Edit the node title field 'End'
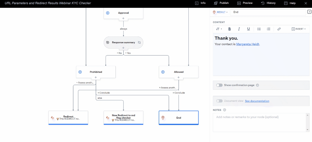The height and width of the screenshot is (142, 312). (x=268, y=12)
